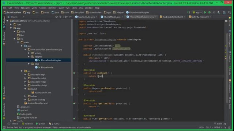Expand the drawable-hdpi folder
The height and width of the screenshot is (131, 234).
pyautogui.click(x=25, y=75)
